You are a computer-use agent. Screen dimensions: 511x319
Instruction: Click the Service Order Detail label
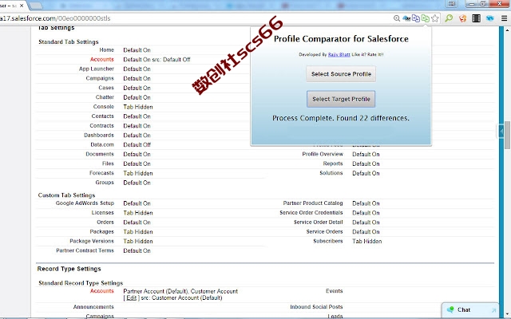pyautogui.click(x=319, y=222)
